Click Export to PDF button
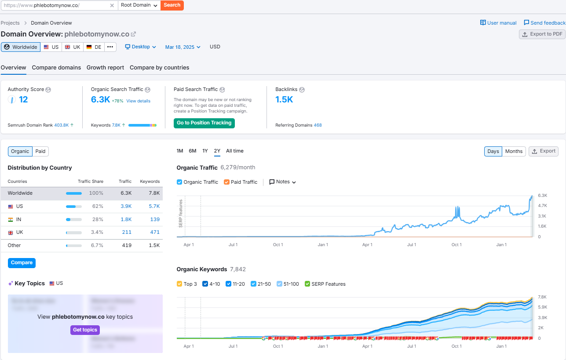The width and height of the screenshot is (566, 360). coord(542,34)
